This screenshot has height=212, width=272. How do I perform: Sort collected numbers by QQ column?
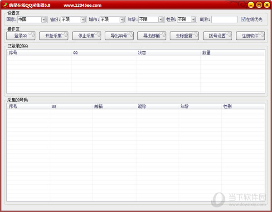pyautogui.click(x=71, y=106)
